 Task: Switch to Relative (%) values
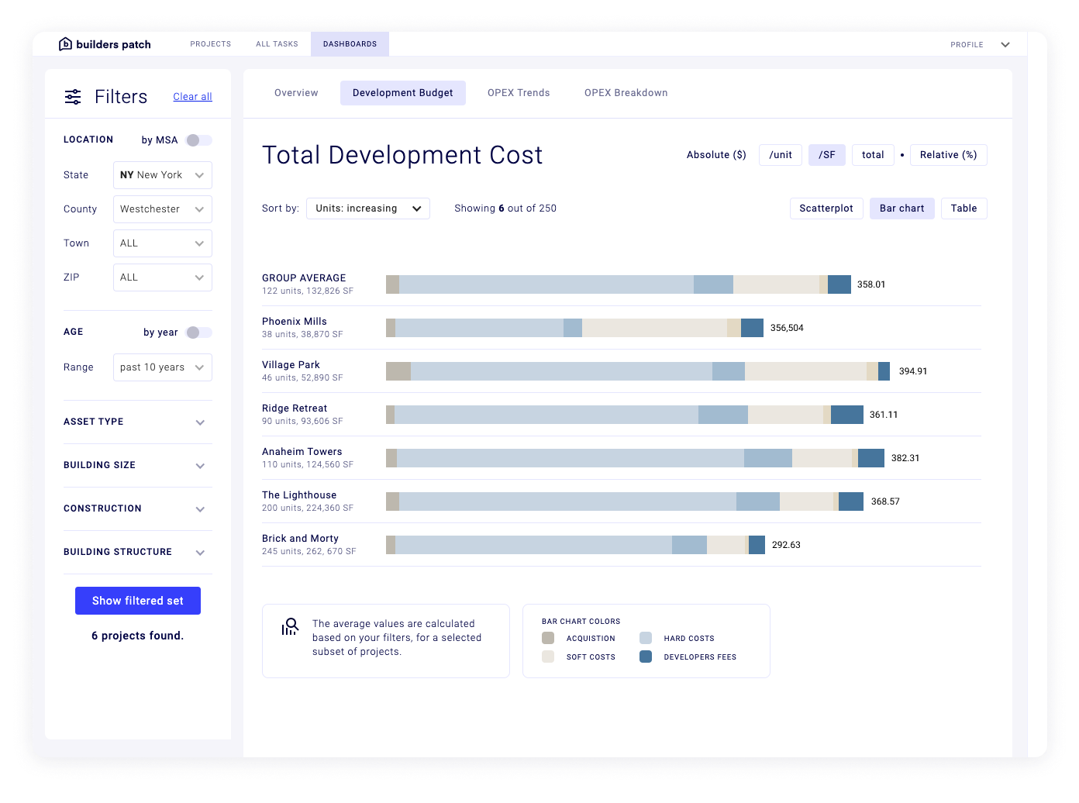pyautogui.click(x=948, y=154)
